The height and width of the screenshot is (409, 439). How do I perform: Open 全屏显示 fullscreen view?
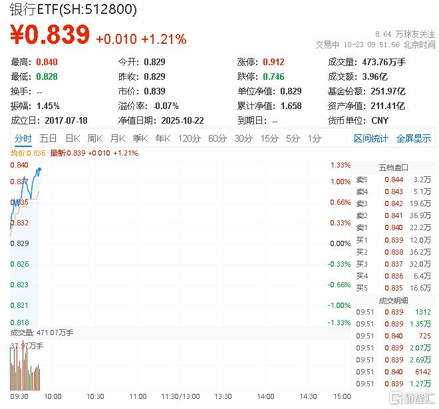pyautogui.click(x=414, y=138)
